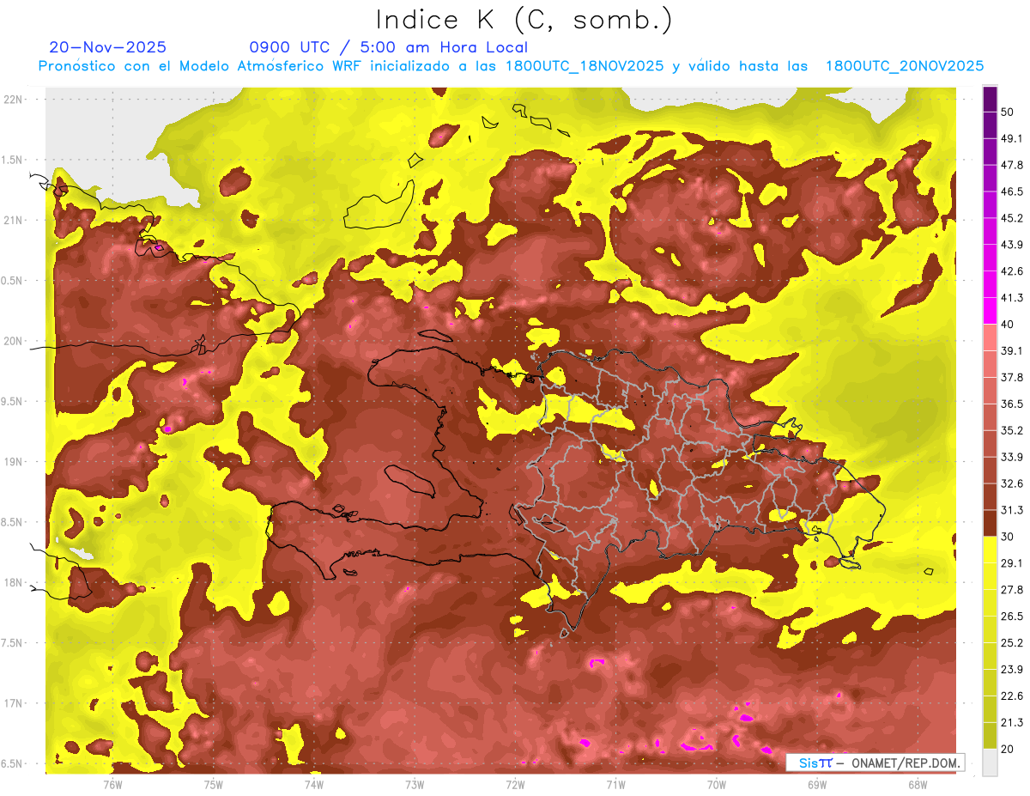Click the date text "20-Nov-2025"
This screenshot has width=1030, height=796.
[108, 47]
